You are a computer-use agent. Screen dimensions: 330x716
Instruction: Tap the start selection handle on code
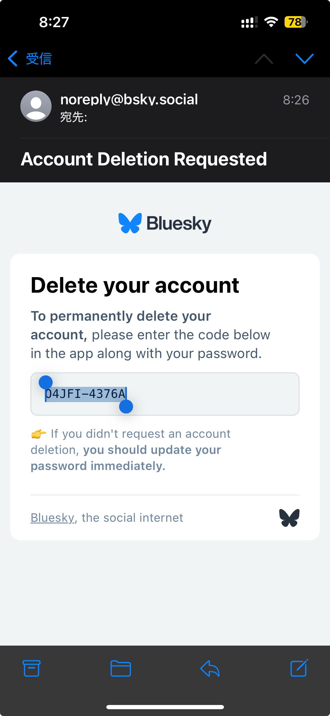click(x=46, y=383)
